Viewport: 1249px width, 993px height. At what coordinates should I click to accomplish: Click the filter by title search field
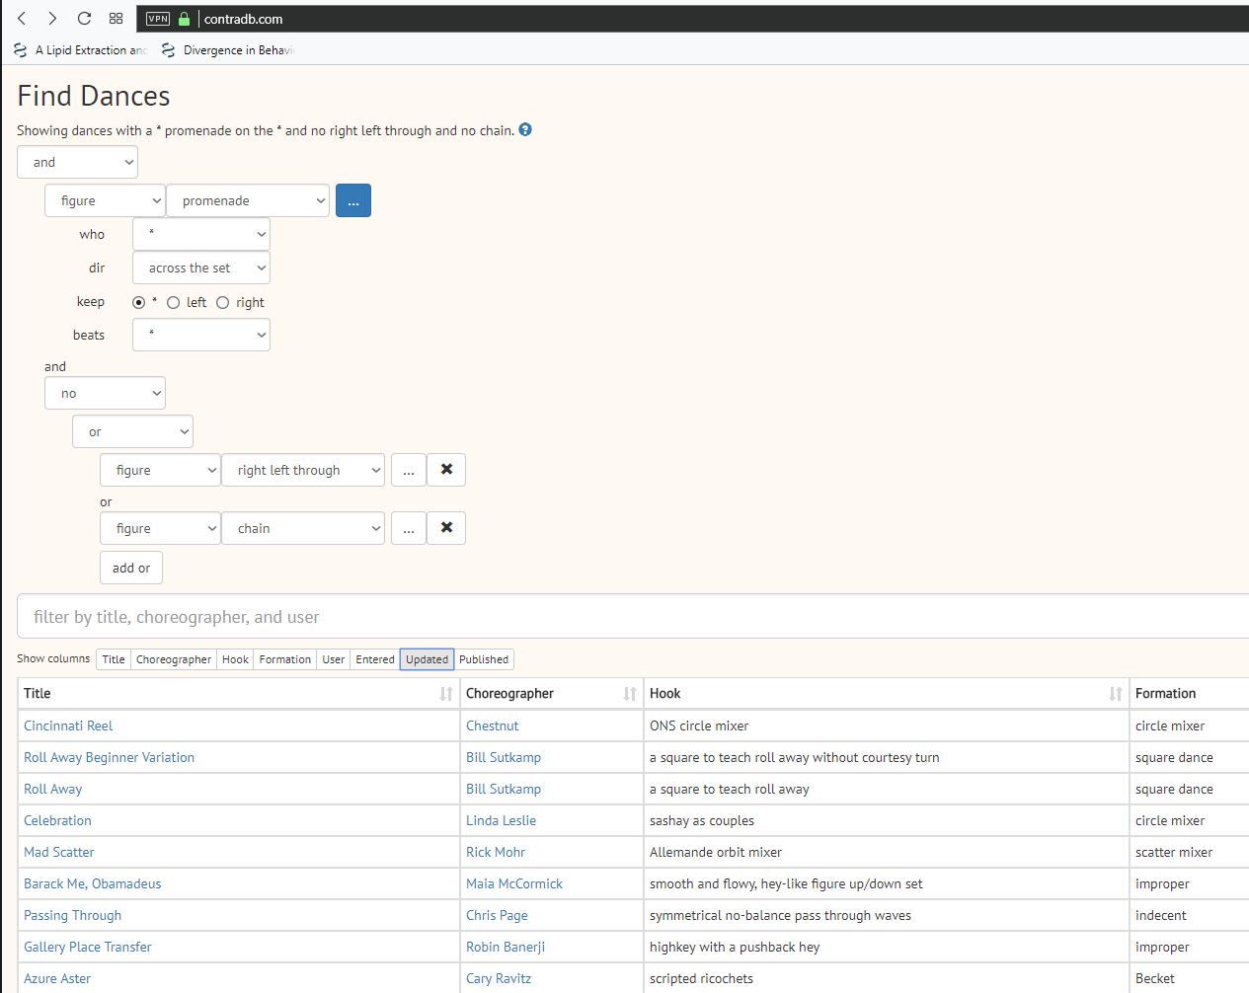point(632,617)
